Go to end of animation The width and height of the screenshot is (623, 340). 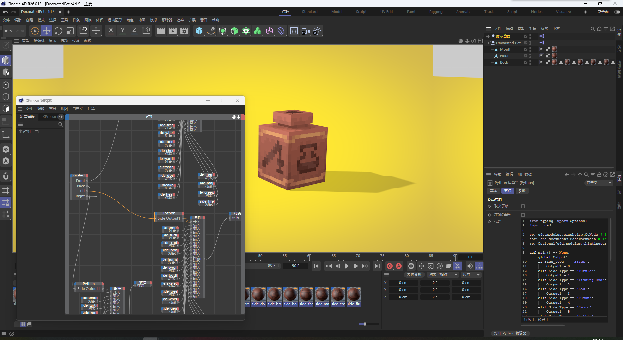[x=377, y=266]
